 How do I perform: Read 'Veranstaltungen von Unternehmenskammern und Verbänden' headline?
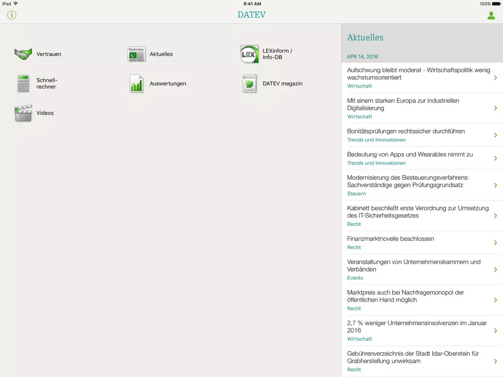414,265
